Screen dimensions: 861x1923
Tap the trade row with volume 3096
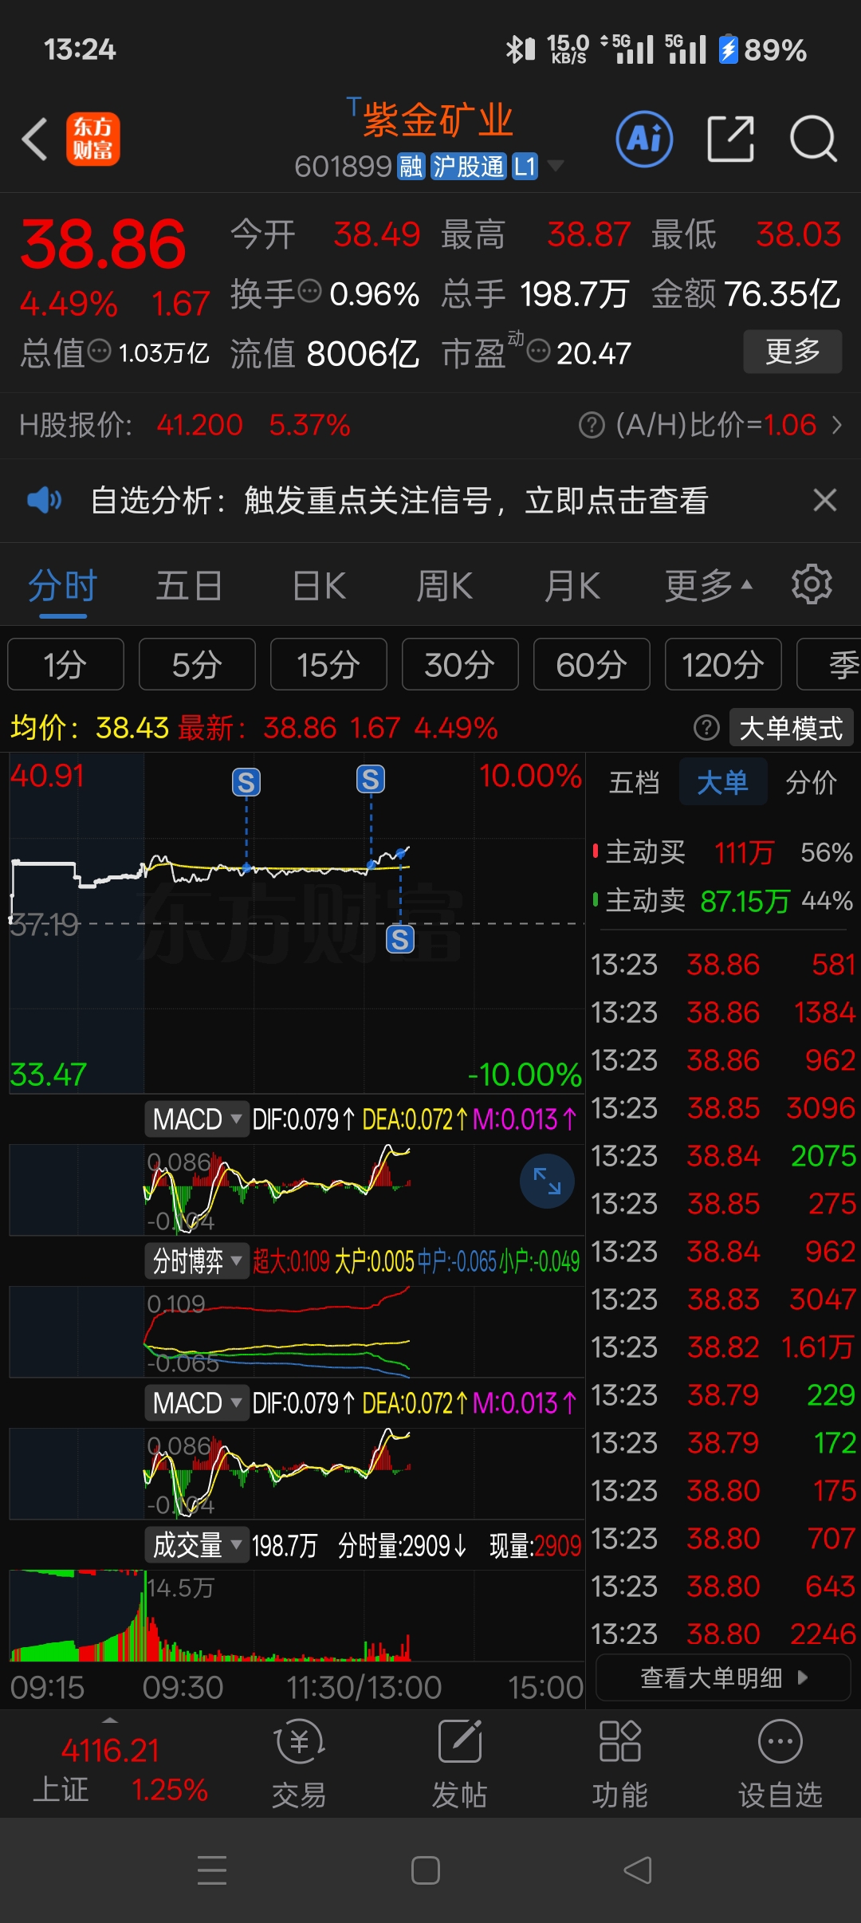click(x=723, y=1108)
